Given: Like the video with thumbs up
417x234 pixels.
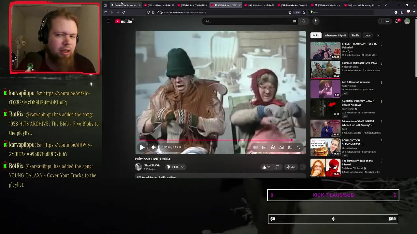Looking at the screenshot, I should point(266,167).
